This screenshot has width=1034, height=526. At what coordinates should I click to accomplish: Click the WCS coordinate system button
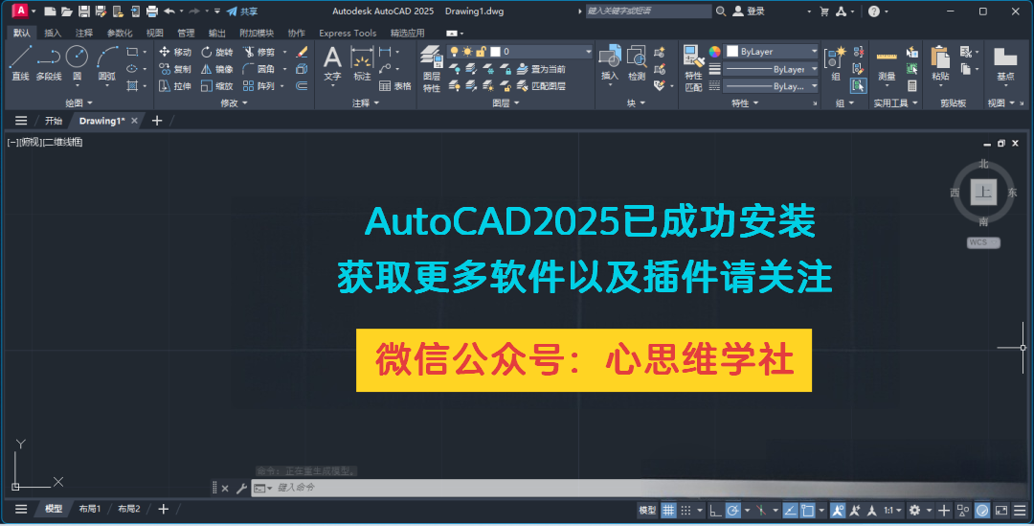point(983,242)
